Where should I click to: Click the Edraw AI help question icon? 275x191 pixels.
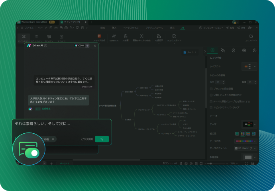click(x=45, y=46)
